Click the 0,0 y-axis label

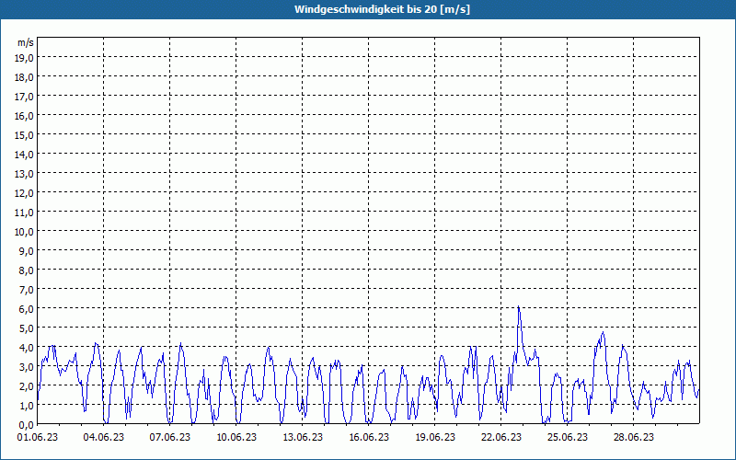pyautogui.click(x=25, y=424)
